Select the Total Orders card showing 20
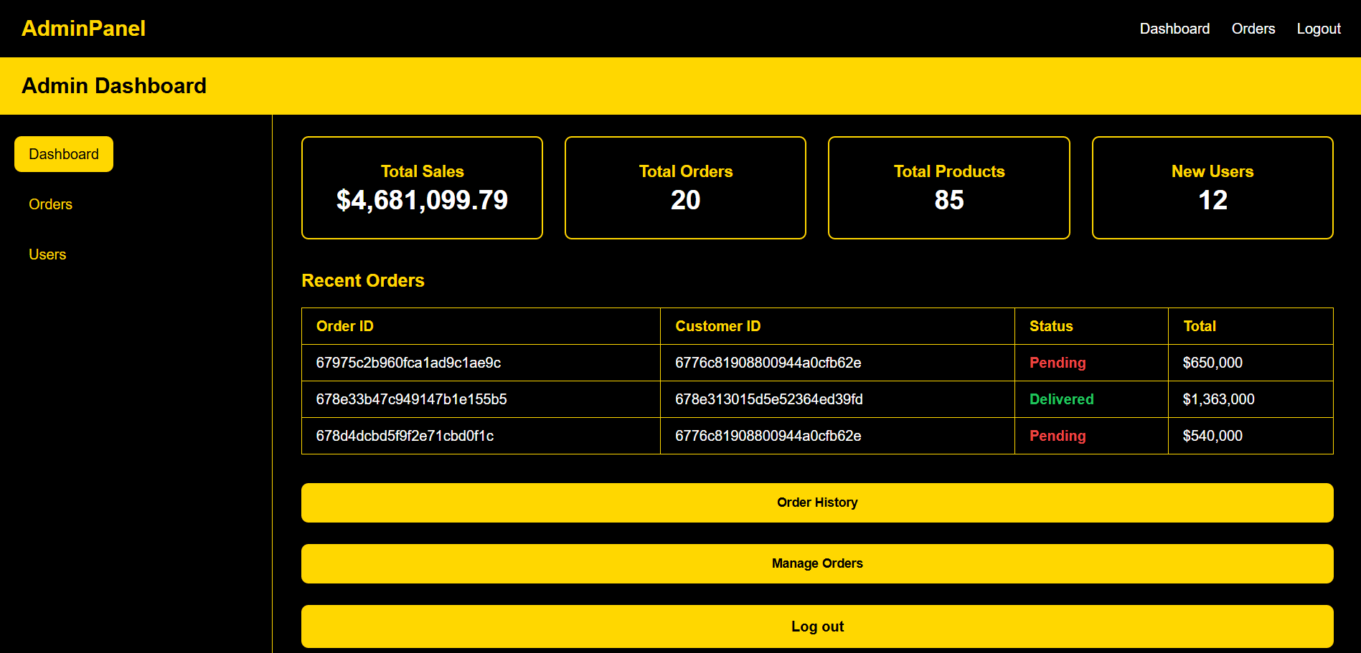1361x653 pixels. (x=685, y=187)
